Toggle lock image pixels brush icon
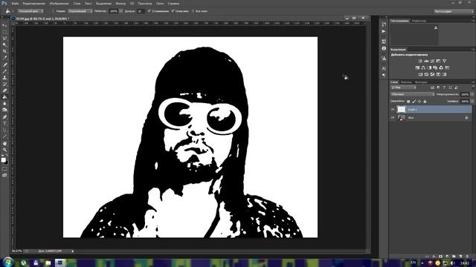The image size is (476, 267). [x=414, y=102]
